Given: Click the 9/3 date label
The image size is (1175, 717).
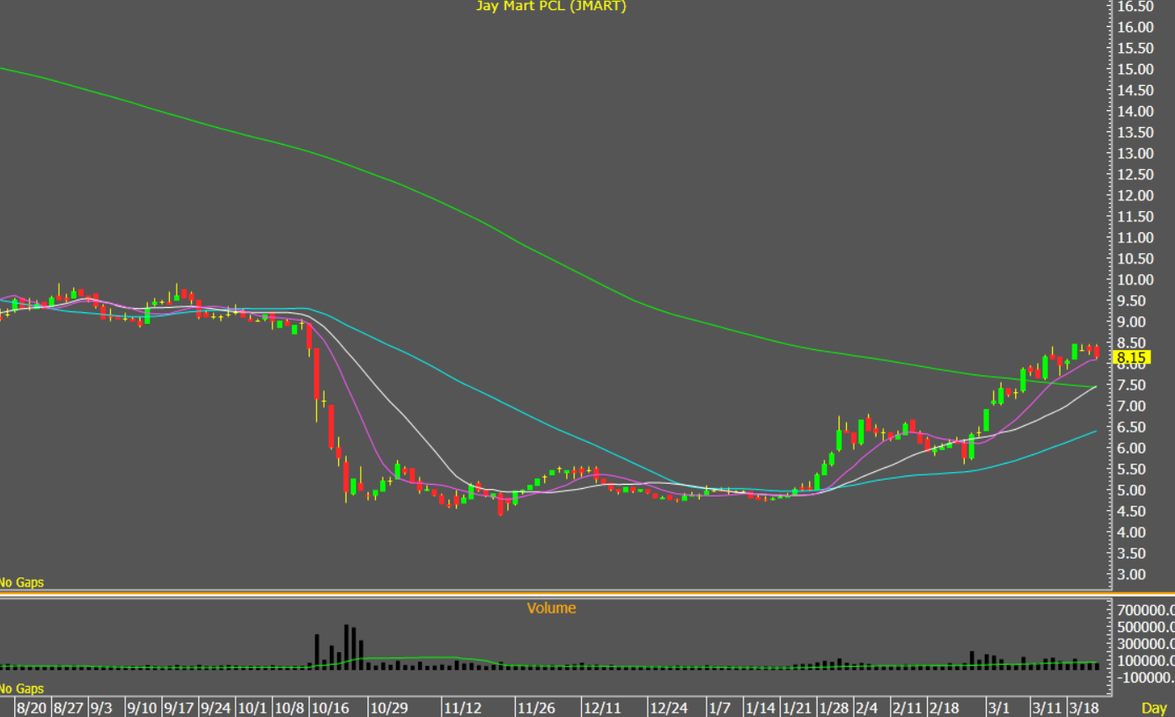Looking at the screenshot, I should point(101,709).
